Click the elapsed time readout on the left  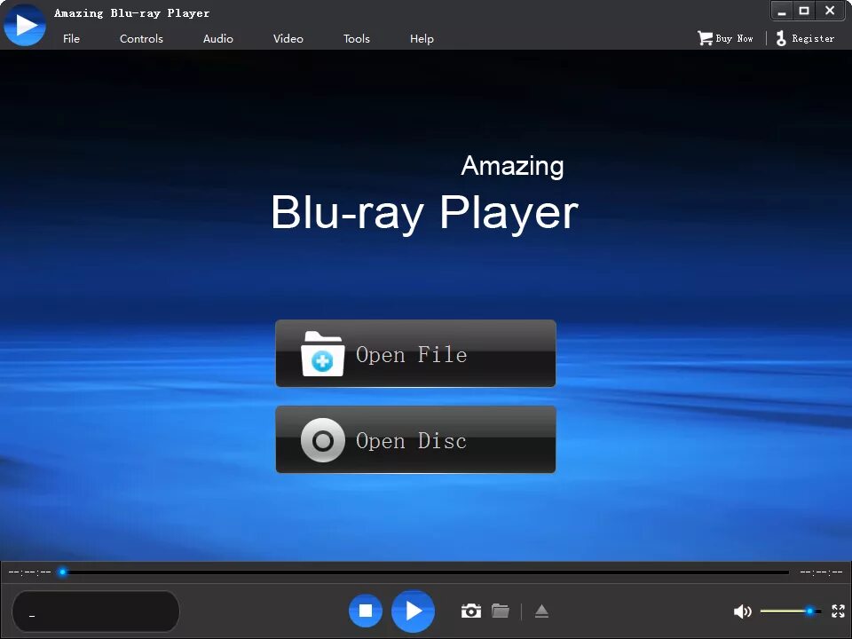(30, 572)
